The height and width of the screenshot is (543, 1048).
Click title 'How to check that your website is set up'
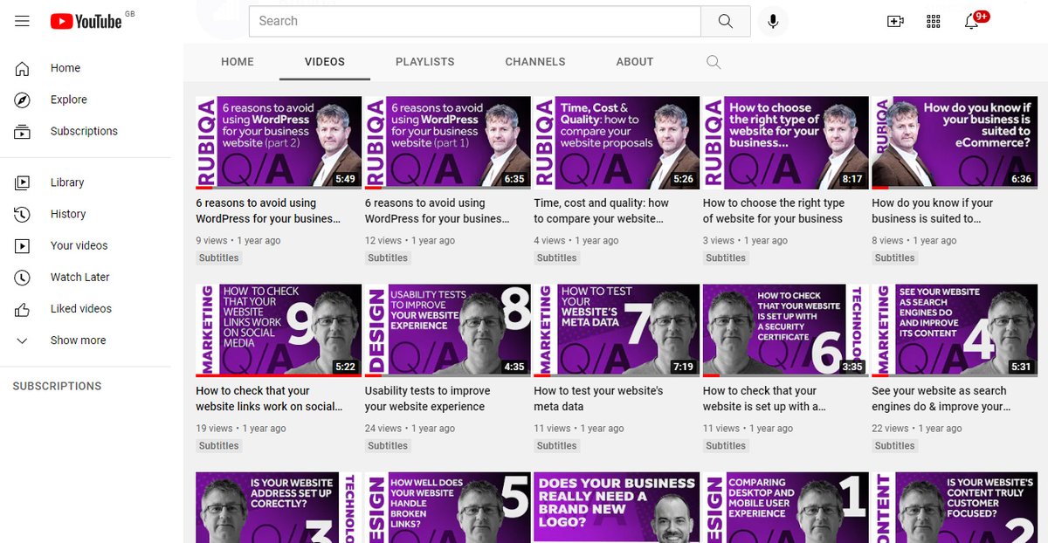pos(764,398)
